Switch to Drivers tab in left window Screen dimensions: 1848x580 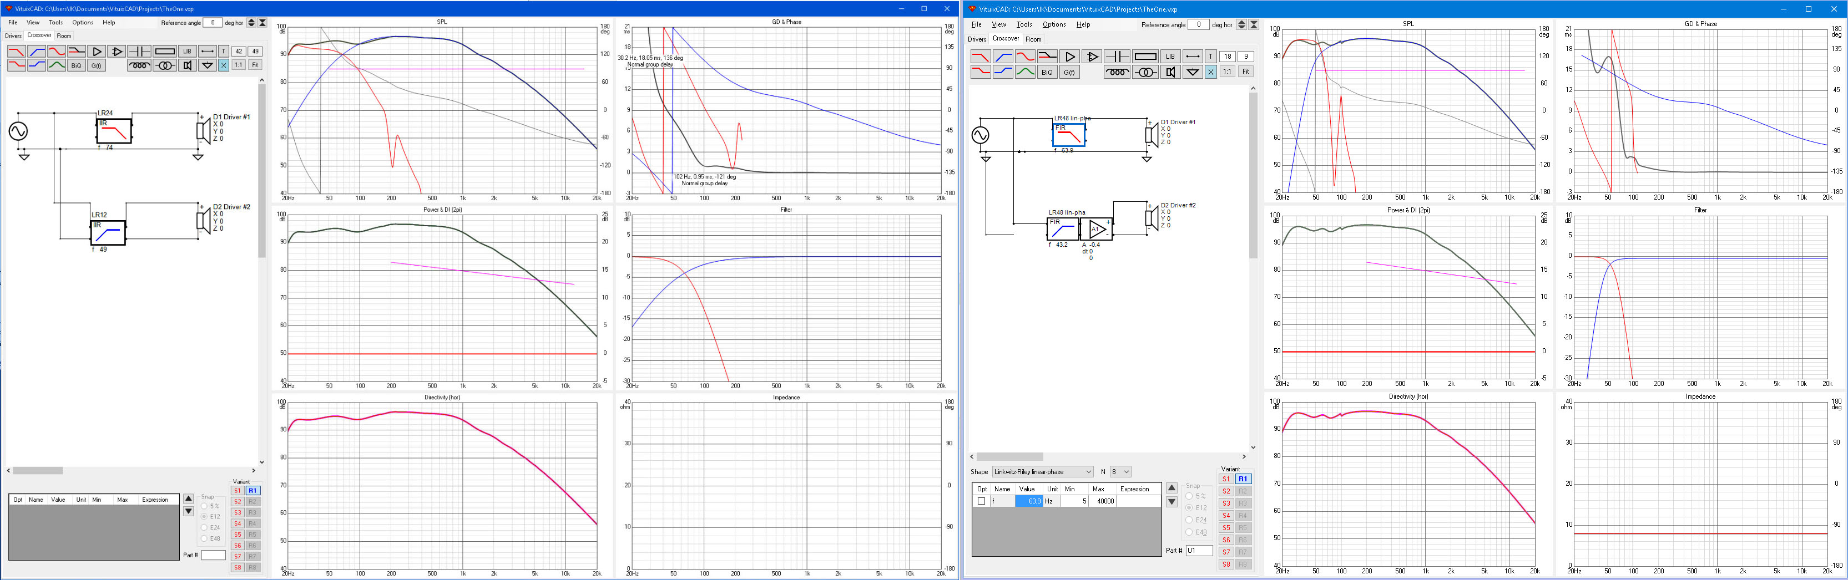coord(13,36)
